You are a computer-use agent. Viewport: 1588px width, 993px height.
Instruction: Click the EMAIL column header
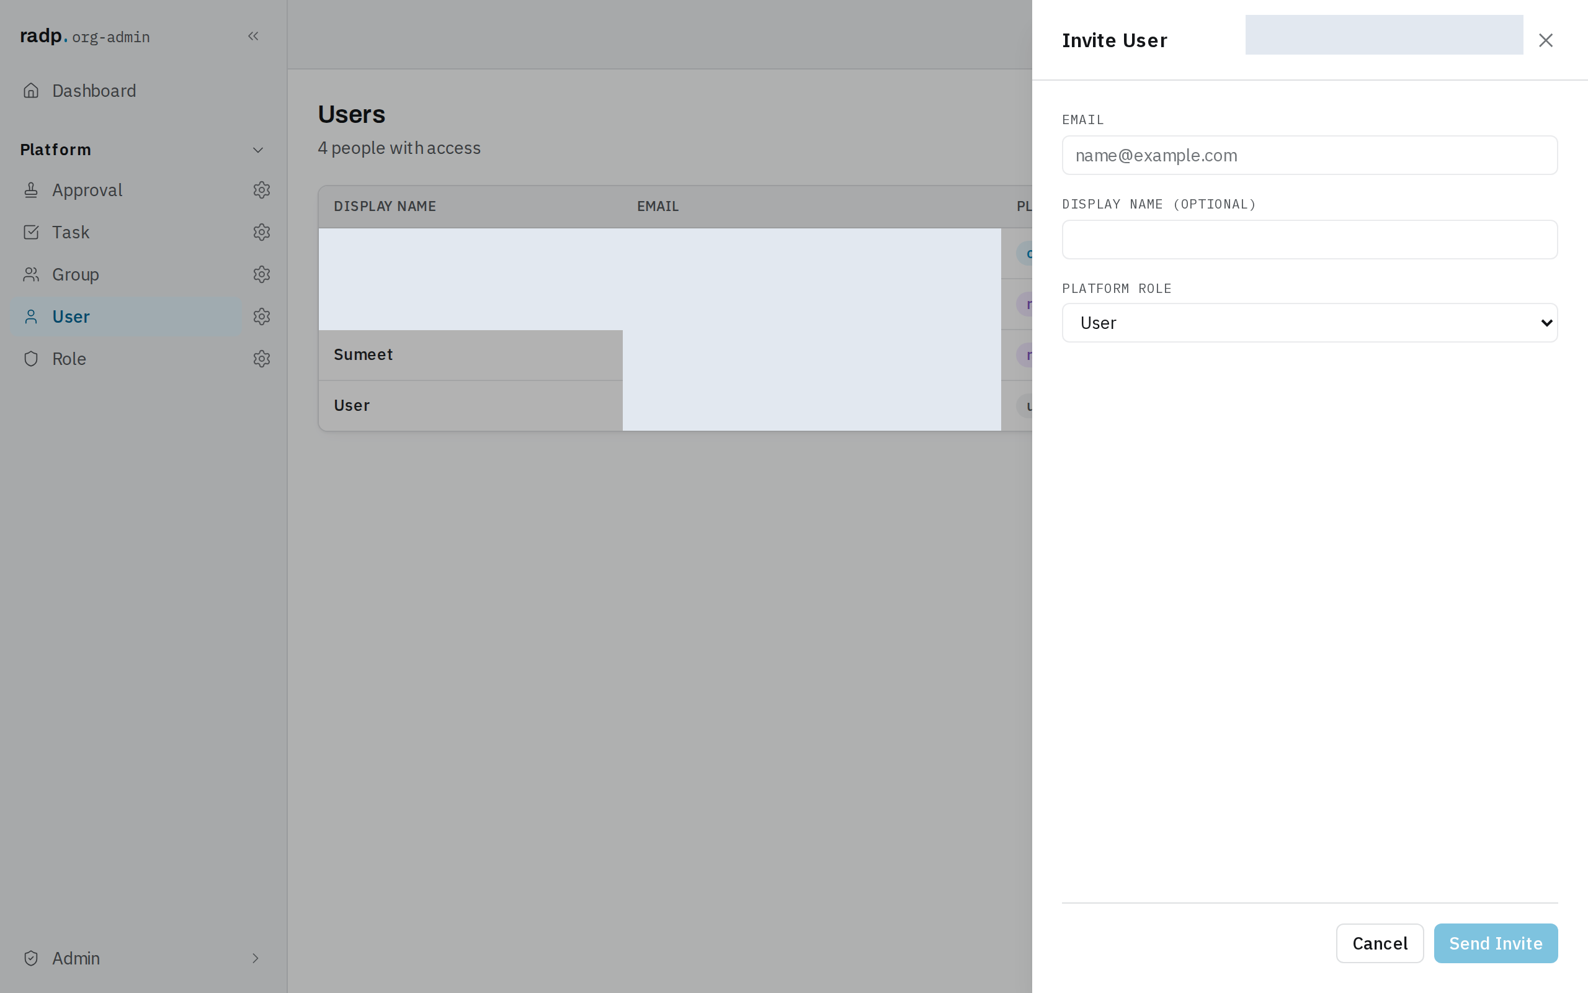click(658, 206)
